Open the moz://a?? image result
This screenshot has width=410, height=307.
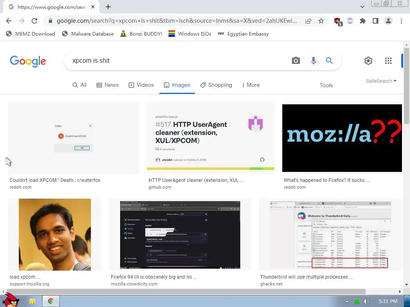[x=342, y=138]
